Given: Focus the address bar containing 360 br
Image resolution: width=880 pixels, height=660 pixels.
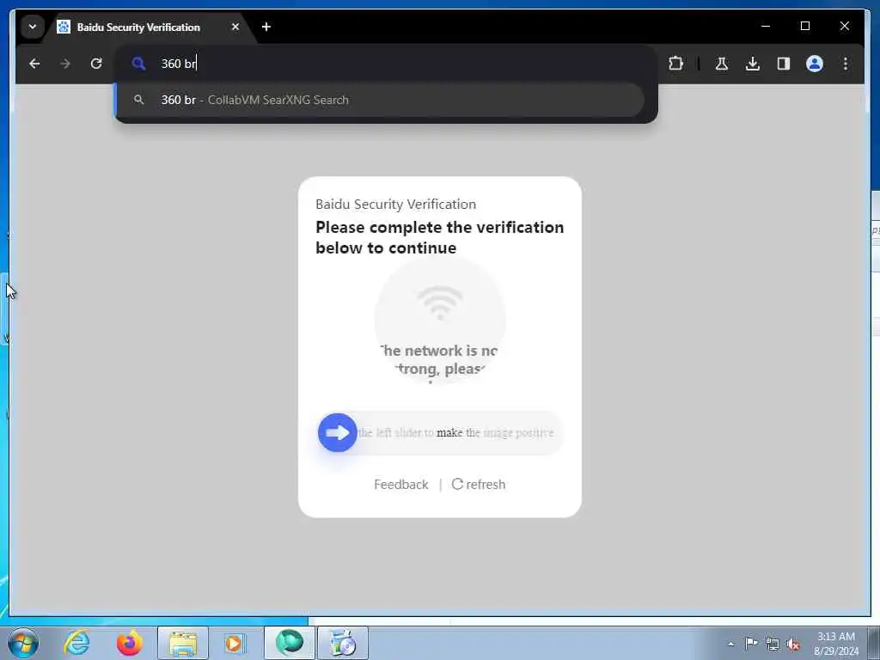Looking at the screenshot, I should pyautogui.click(x=386, y=64).
